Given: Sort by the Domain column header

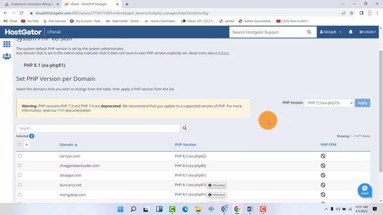Looking at the screenshot, I should tap(68, 145).
